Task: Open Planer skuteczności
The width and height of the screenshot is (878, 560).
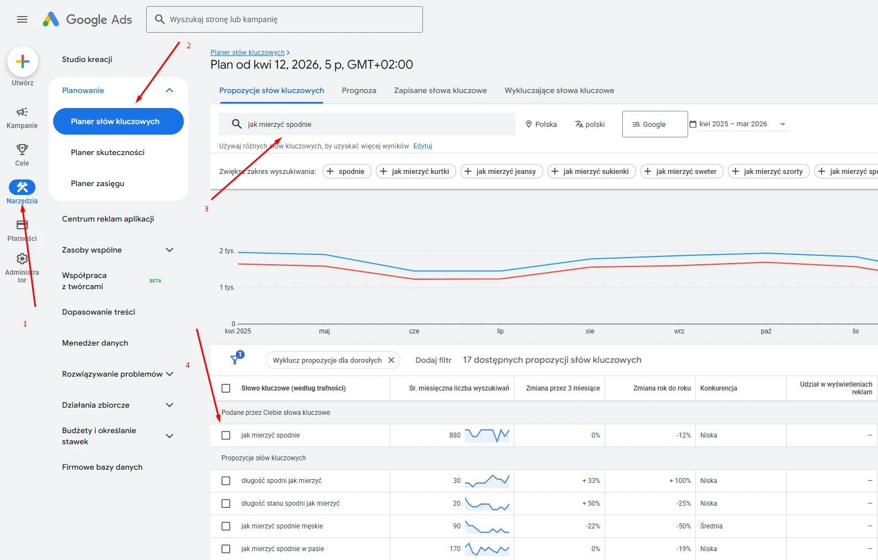Action: [x=108, y=152]
